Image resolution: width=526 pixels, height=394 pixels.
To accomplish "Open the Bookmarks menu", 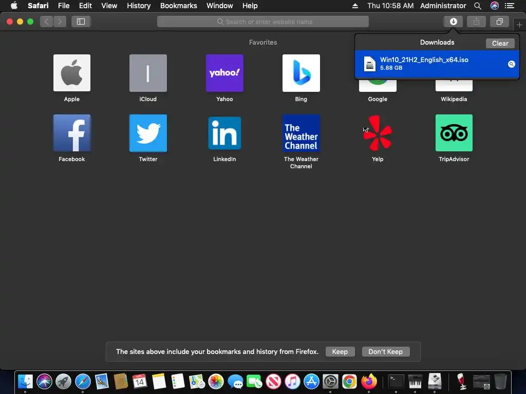I will pyautogui.click(x=178, y=6).
